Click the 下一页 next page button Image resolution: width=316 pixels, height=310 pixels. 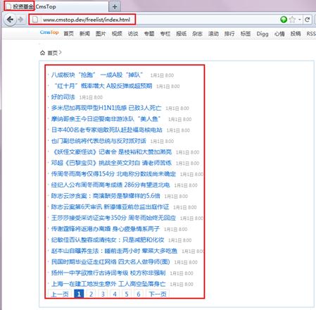(x=158, y=294)
